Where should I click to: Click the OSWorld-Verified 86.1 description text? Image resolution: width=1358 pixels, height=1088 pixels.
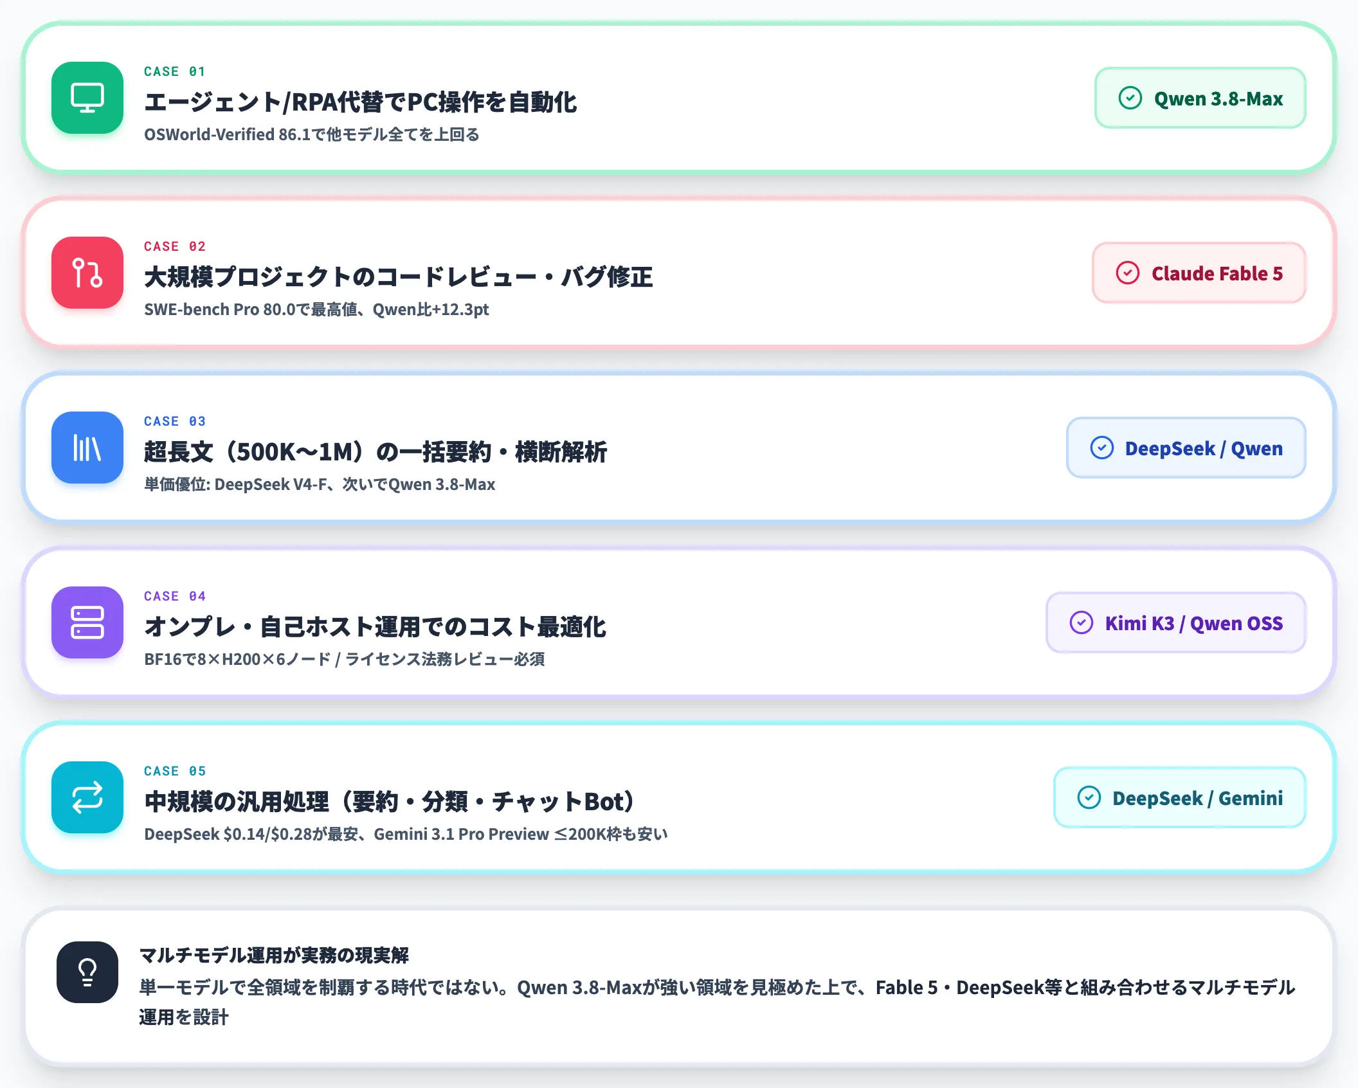coord(312,134)
